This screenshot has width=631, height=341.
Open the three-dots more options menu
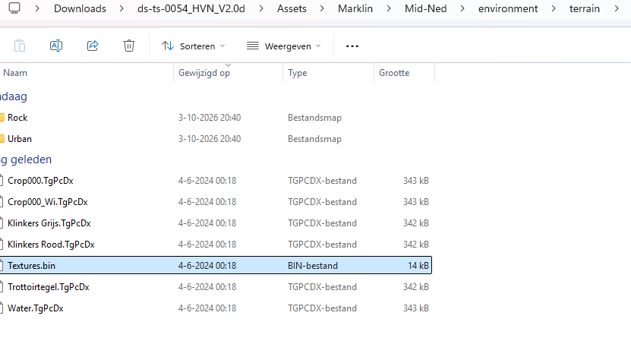(x=352, y=46)
